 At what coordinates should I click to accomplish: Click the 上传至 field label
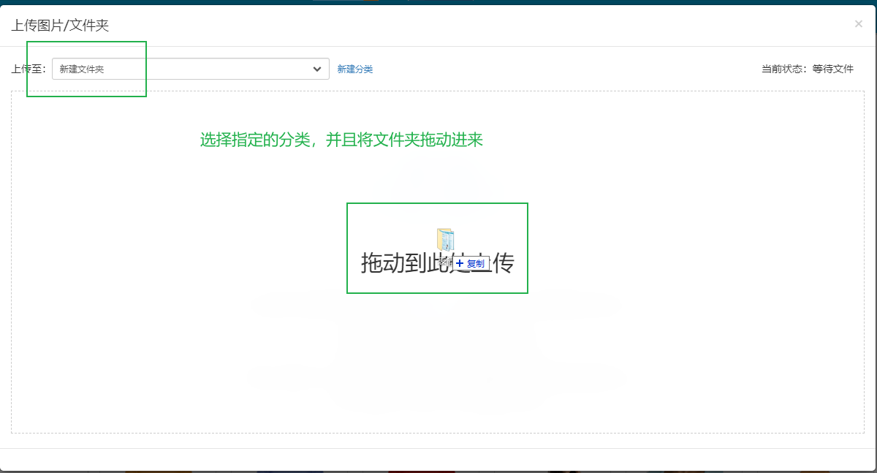(29, 69)
